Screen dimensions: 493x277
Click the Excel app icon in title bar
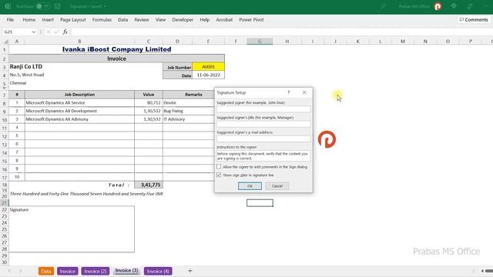coord(8,6)
